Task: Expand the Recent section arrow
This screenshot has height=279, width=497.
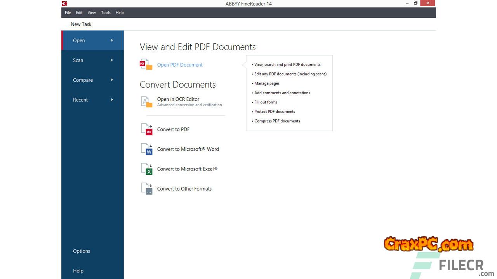Action: point(112,100)
